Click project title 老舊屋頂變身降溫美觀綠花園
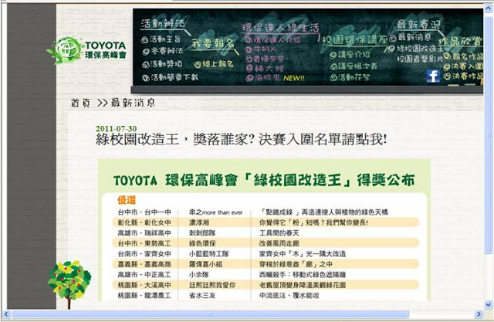Image resolution: width=494 pixels, height=322 pixels. pos(303,285)
